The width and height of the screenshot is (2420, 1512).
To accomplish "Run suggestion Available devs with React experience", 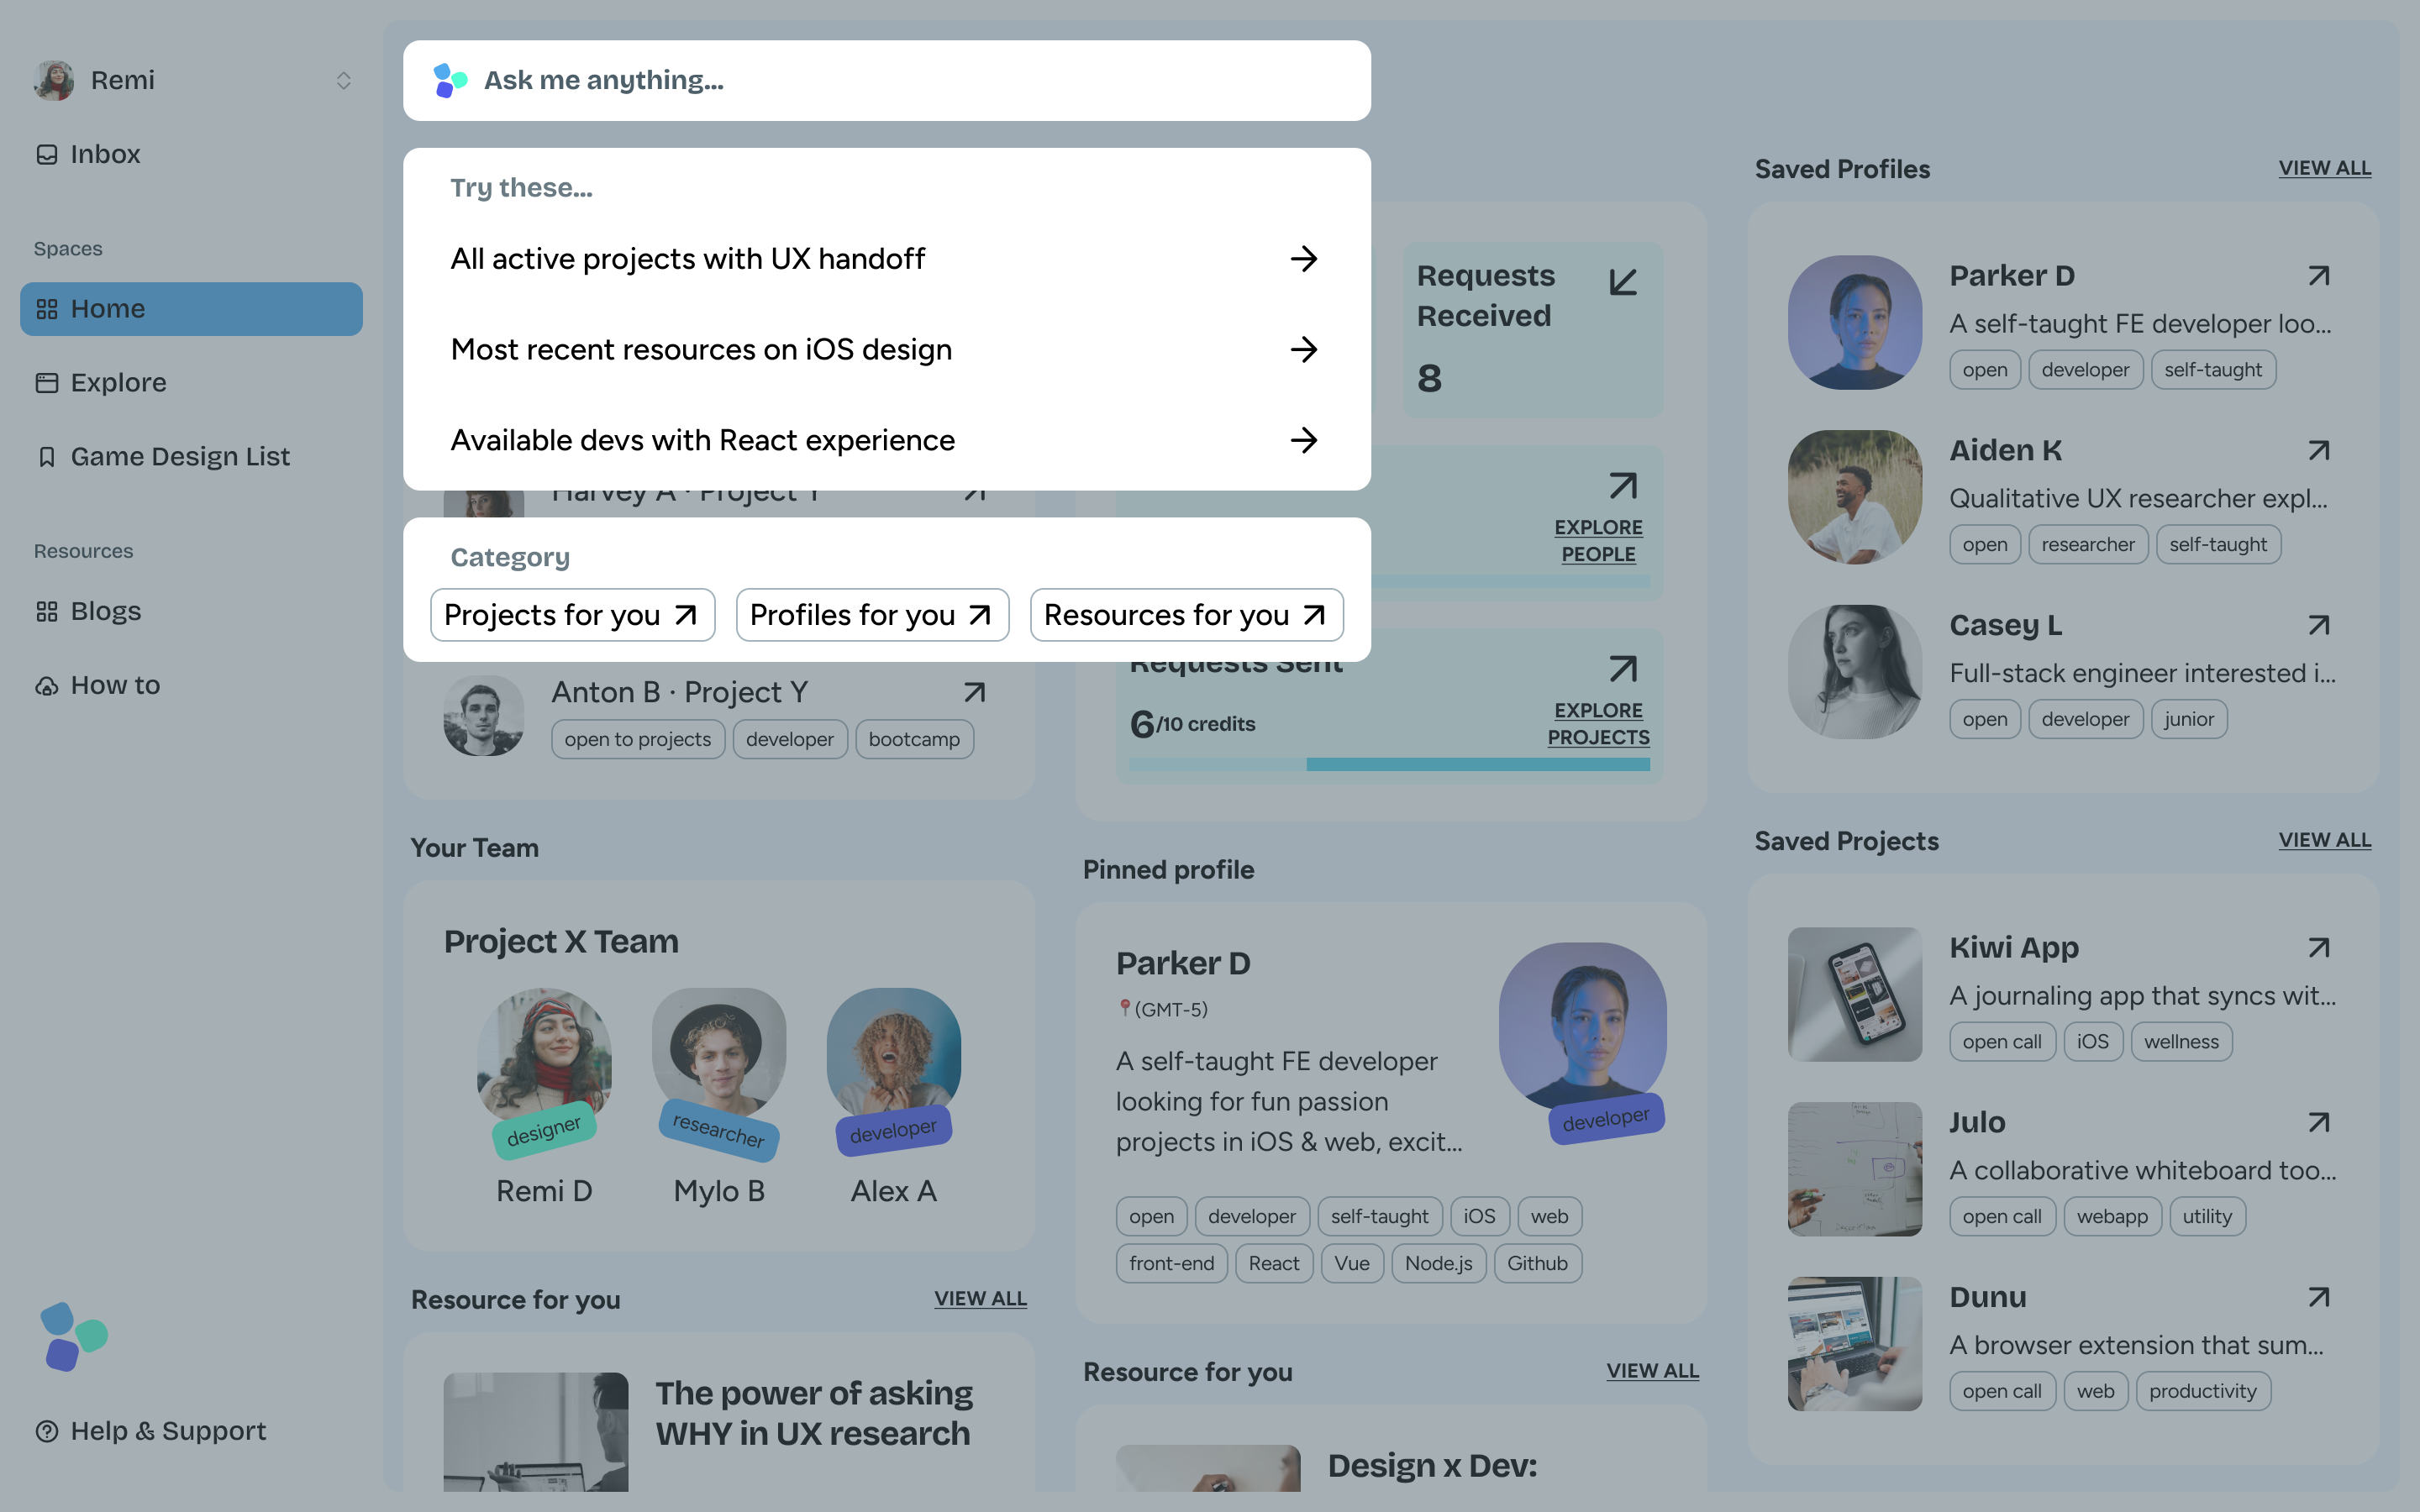I will [886, 440].
